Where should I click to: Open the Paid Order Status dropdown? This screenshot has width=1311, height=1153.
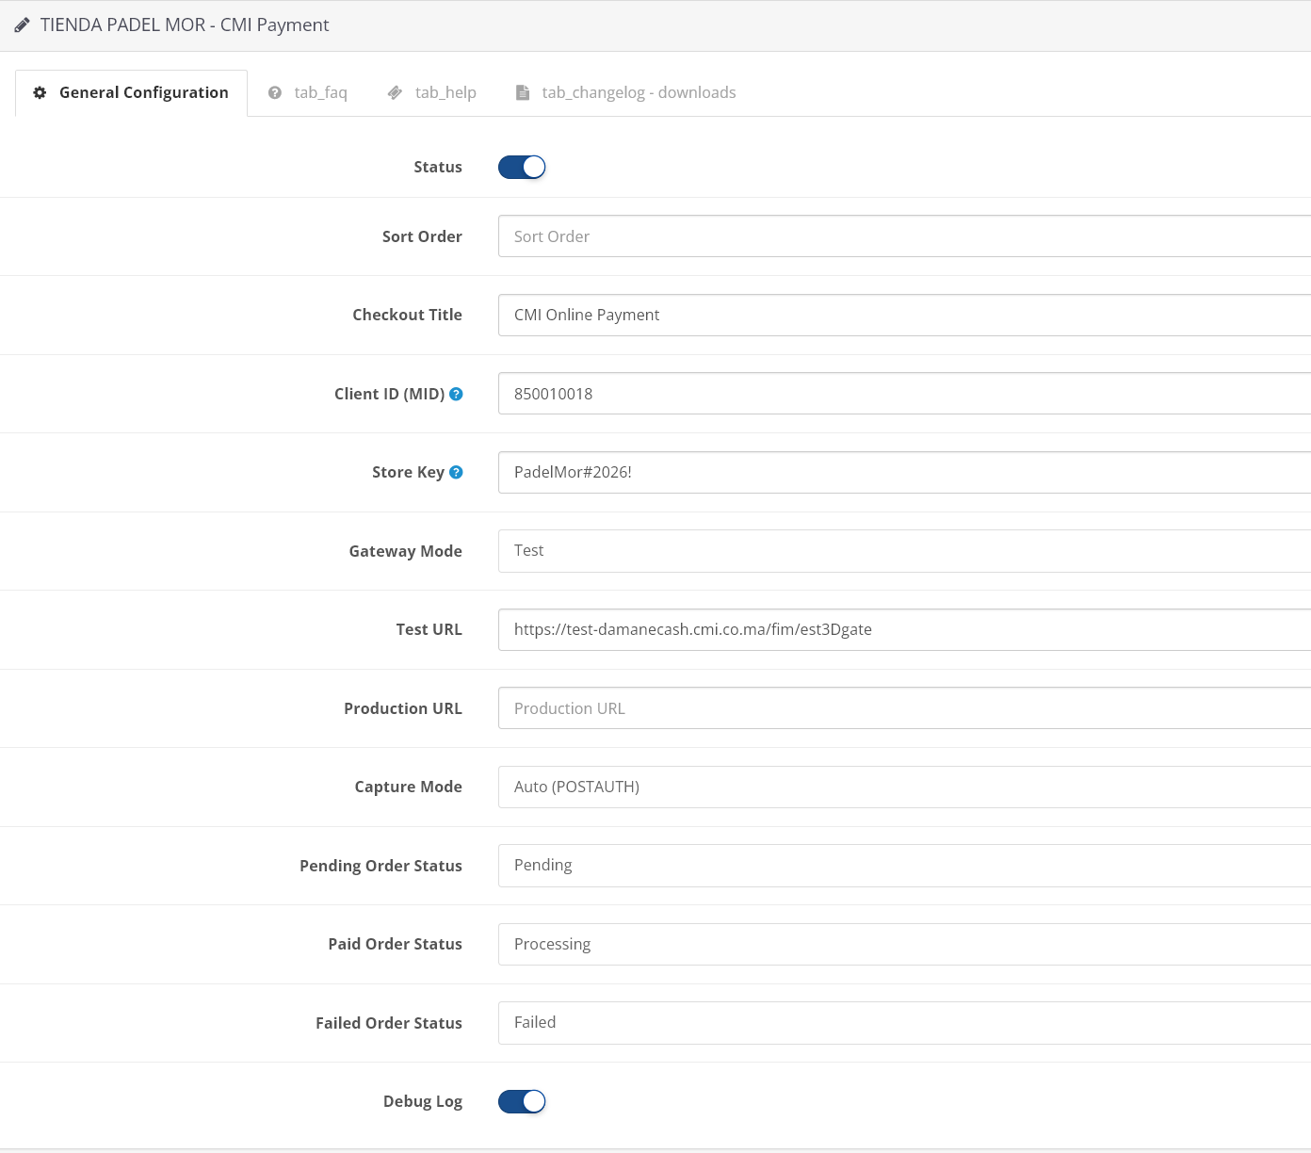click(x=904, y=944)
